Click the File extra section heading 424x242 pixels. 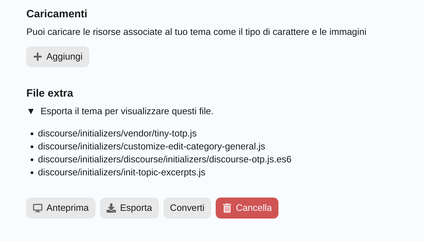click(50, 93)
